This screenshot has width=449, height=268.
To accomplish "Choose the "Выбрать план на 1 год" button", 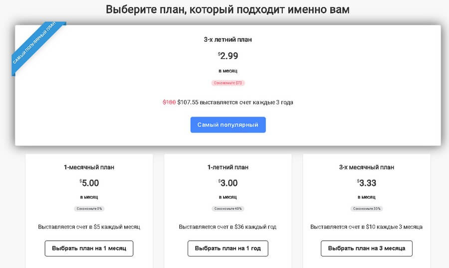I will pos(227,248).
